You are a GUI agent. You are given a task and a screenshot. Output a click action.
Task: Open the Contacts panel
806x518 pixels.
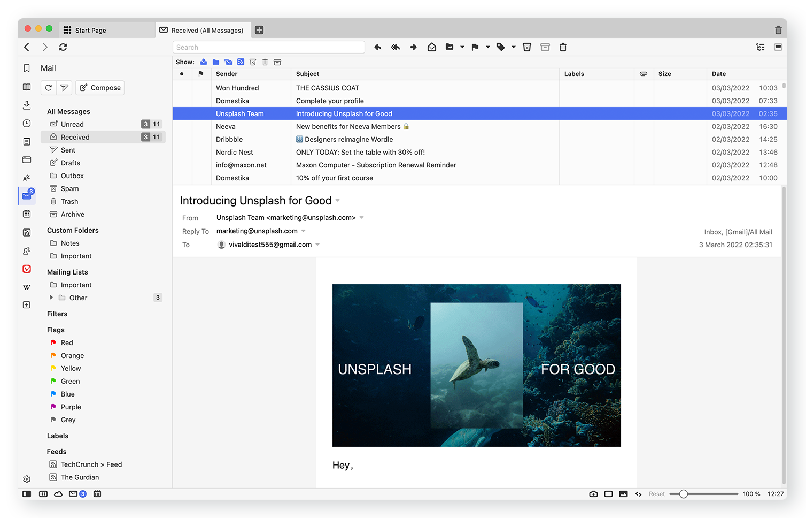27,250
